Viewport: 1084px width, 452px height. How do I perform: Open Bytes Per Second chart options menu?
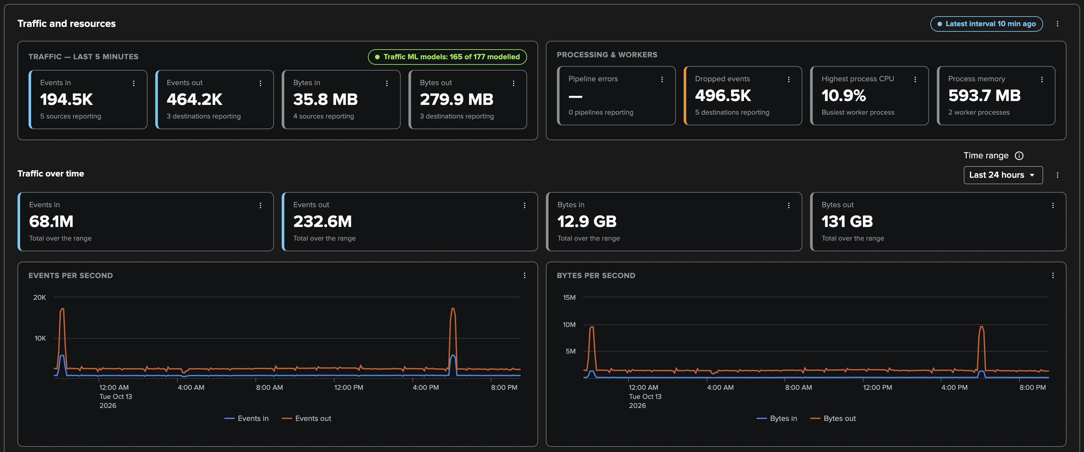tap(1053, 276)
